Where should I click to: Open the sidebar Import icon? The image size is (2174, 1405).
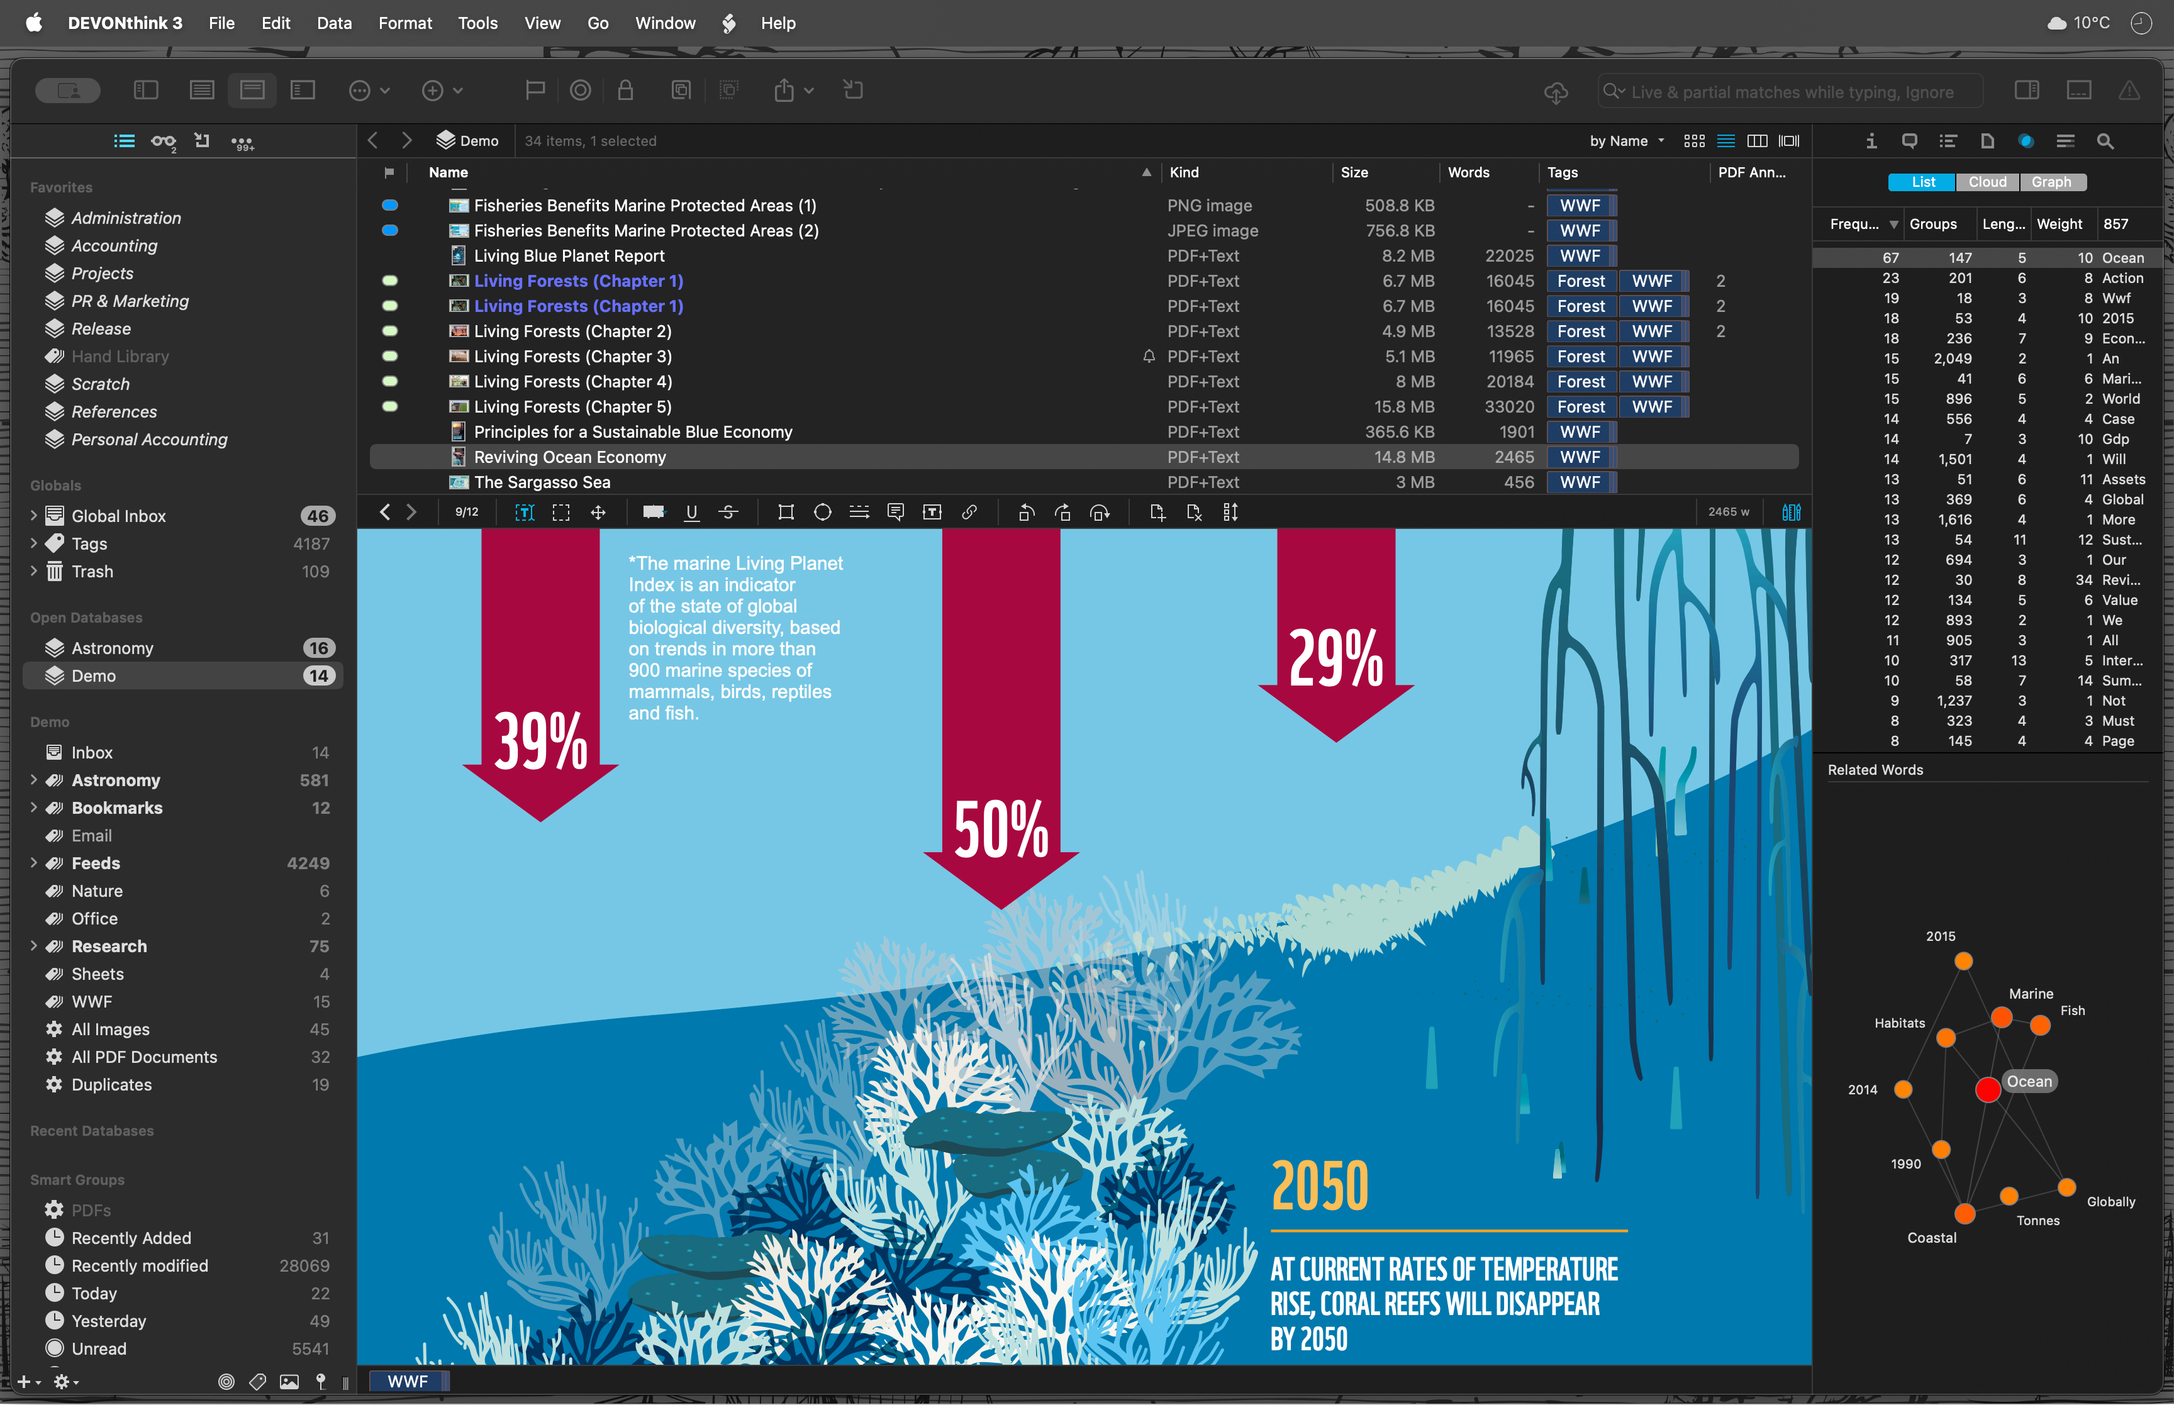[203, 140]
